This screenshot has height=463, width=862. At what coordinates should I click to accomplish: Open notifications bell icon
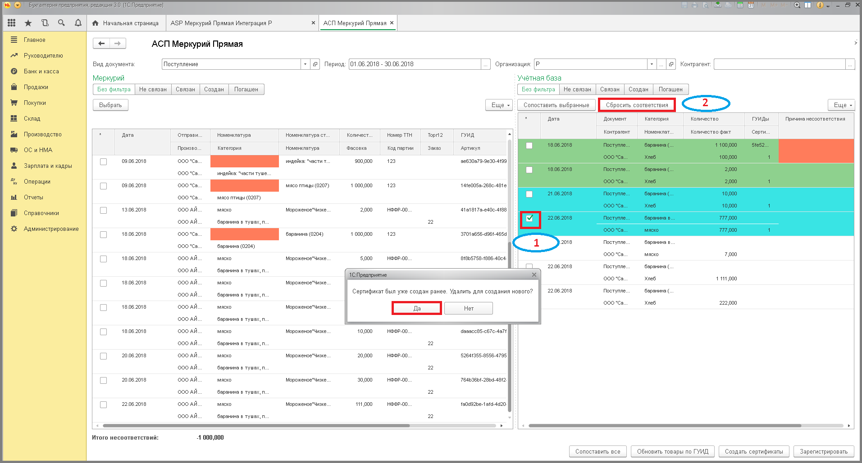[78, 23]
